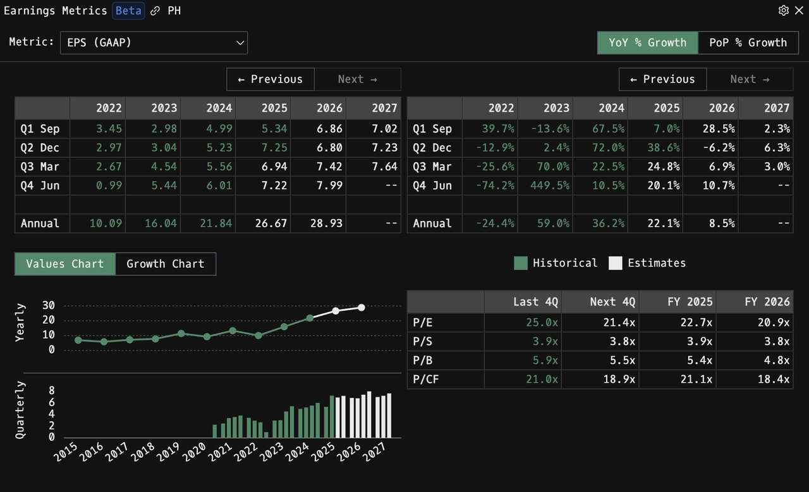Select the Last 4Q column header
Screen dimensions: 809x492
point(523,302)
